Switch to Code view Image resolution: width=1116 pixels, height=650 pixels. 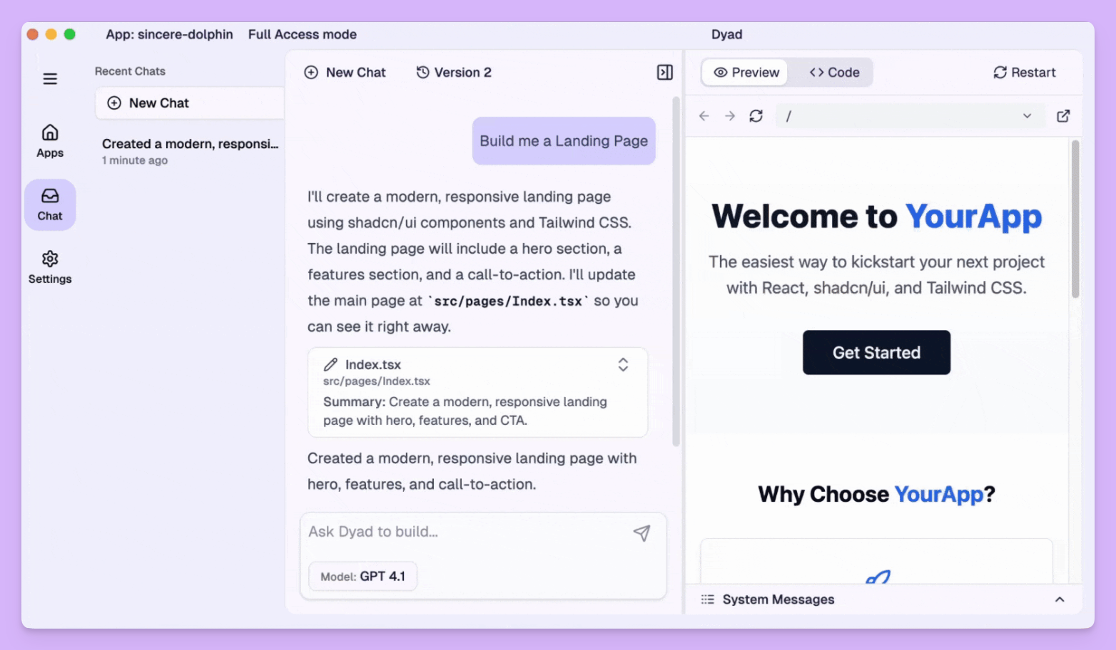[x=833, y=73]
